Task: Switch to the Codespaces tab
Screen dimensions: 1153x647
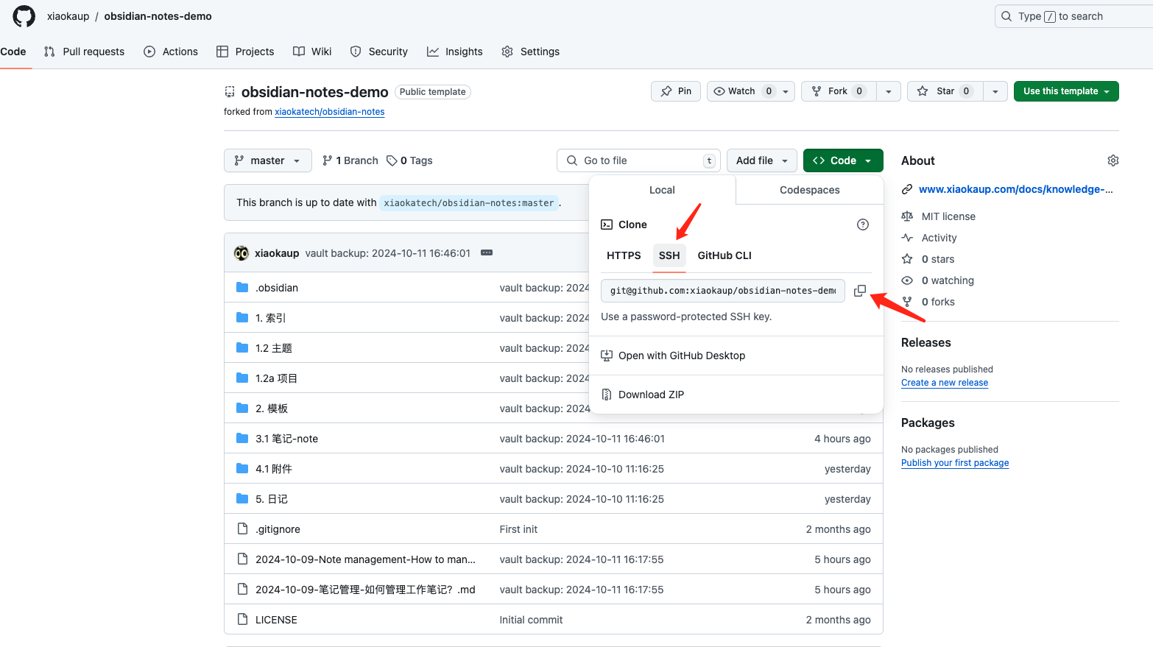Action: pos(810,190)
